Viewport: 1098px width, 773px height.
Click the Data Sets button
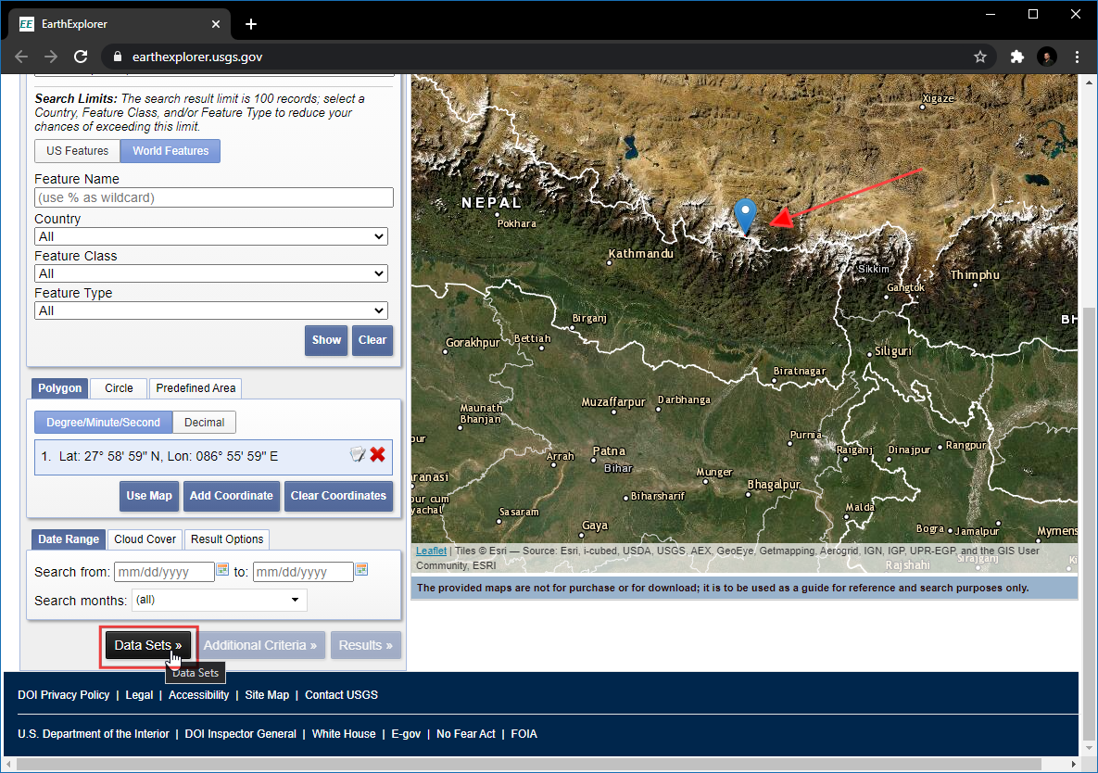(x=148, y=645)
